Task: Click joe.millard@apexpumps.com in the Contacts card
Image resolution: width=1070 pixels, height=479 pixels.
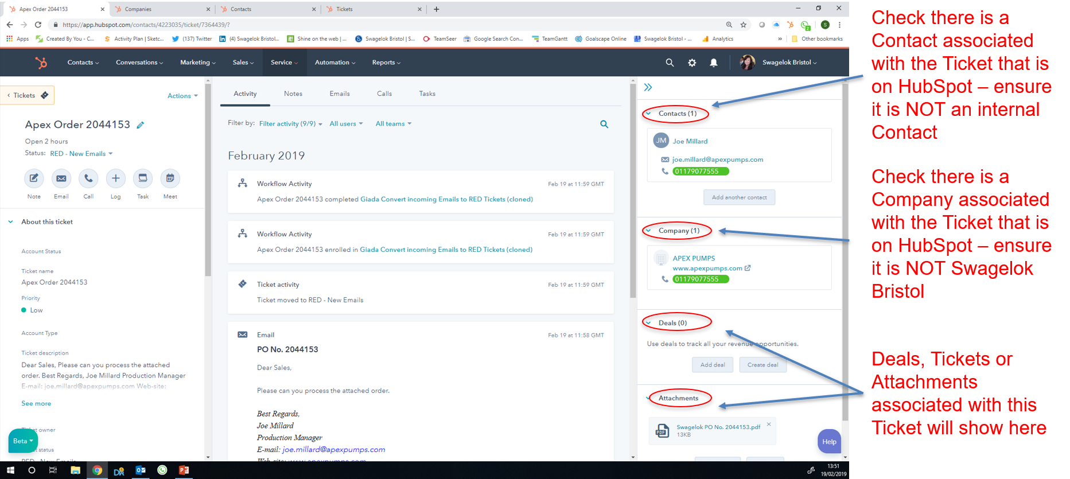Action: click(x=718, y=159)
